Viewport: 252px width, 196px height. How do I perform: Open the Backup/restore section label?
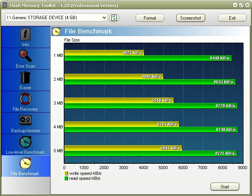click(x=25, y=131)
